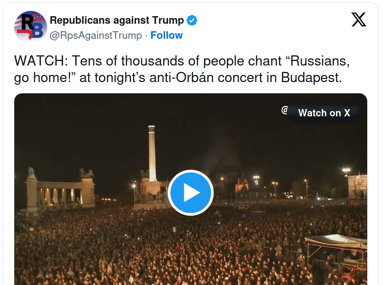Open the @RpsAgainstTrump handle link
Image resolution: width=386 pixels, height=285 pixels.
tap(96, 35)
